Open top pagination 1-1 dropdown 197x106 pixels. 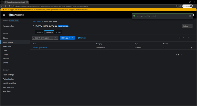pyautogui.click(x=181, y=38)
